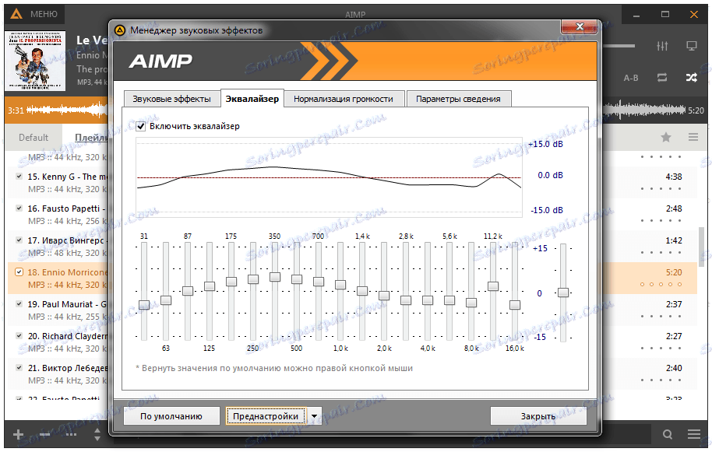Open the bottom-right hamburger menu icon
Image resolution: width=712 pixels, height=452 pixels.
693,435
